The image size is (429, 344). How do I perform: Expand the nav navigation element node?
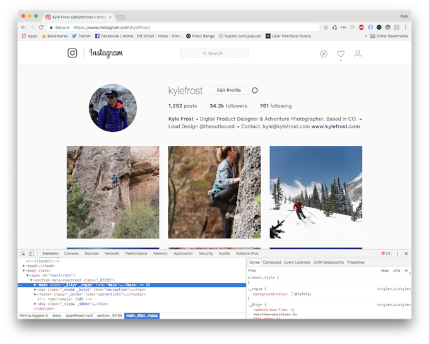[x=35, y=290]
